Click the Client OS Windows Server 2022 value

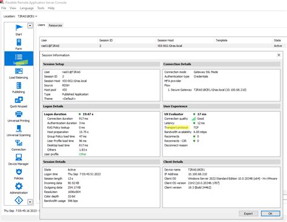coord(233,178)
